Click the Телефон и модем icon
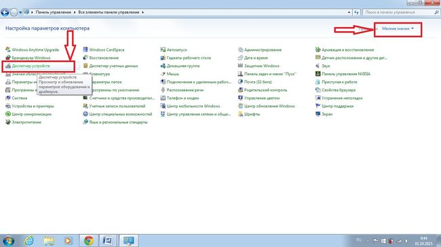 [x=163, y=98]
